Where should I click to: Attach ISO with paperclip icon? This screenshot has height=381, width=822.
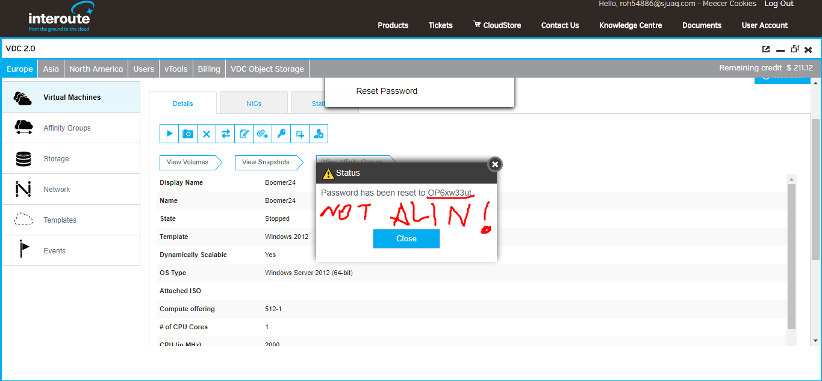point(263,134)
